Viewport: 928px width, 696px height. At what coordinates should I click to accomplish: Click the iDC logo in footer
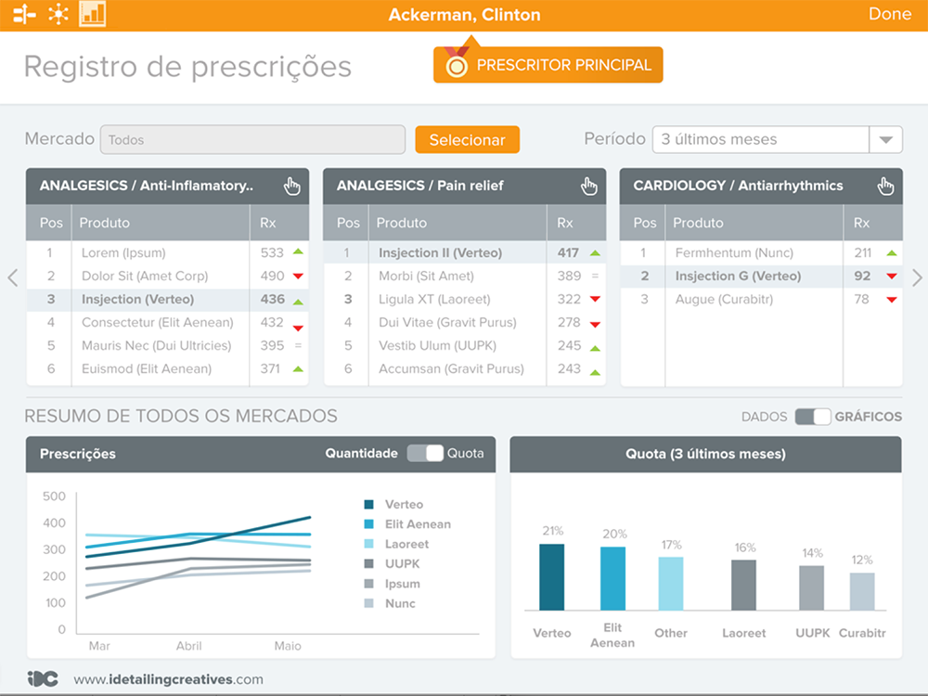pos(43,678)
